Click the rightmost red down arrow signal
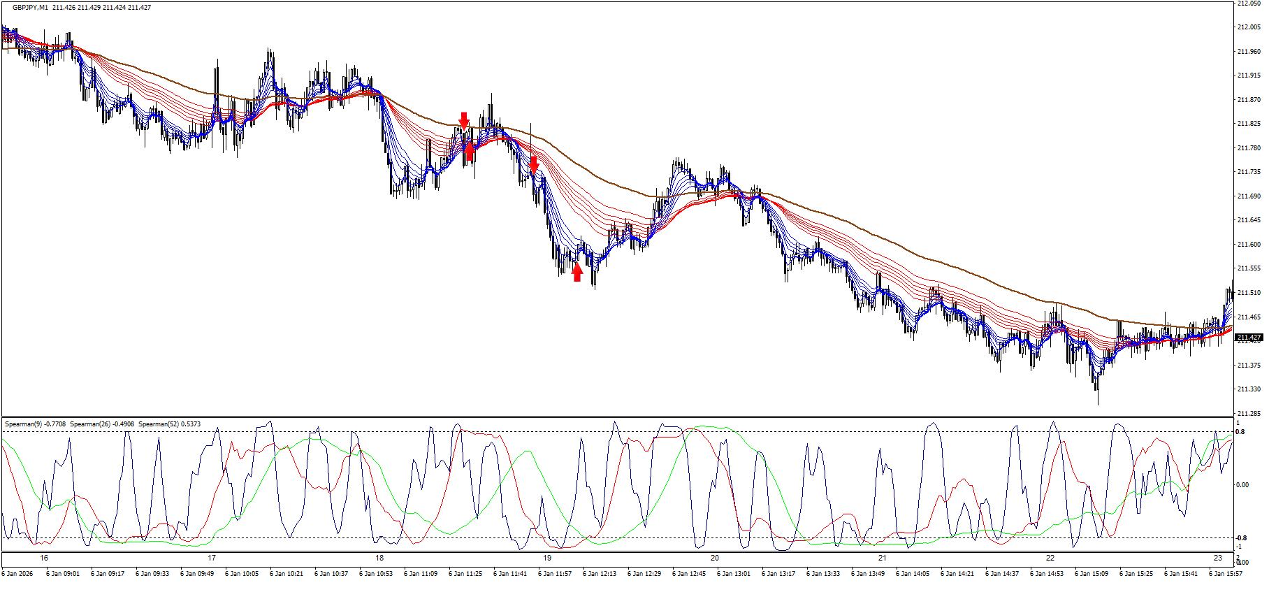This screenshot has height=592, width=1269. 534,165
